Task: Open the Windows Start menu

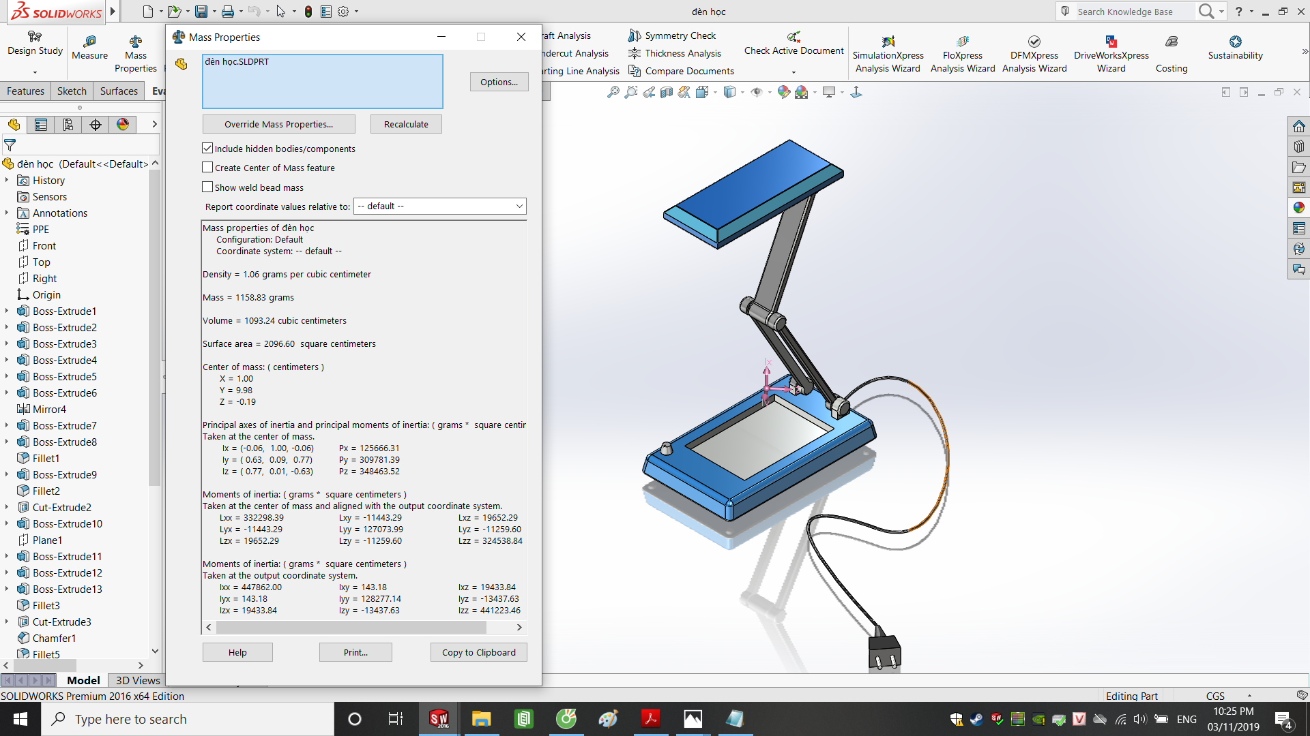Action: click(x=20, y=719)
